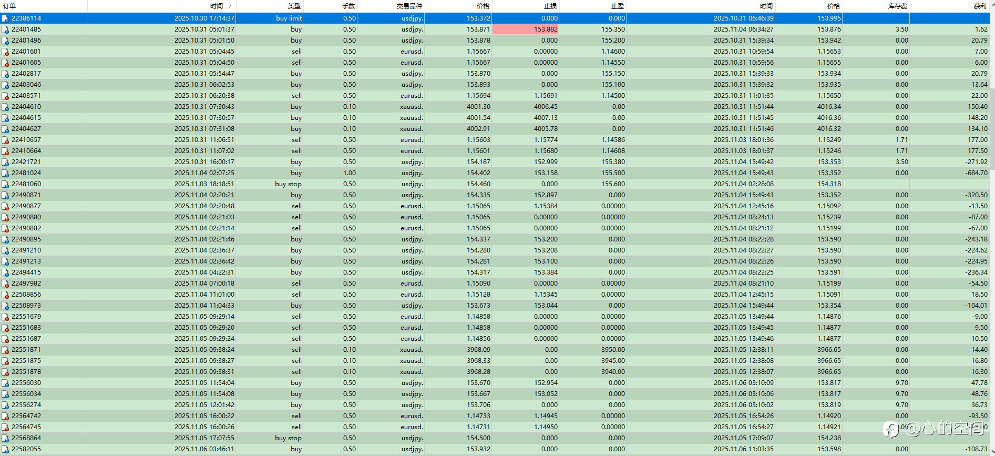Click the order icon beside order 22386114

[x=5, y=18]
